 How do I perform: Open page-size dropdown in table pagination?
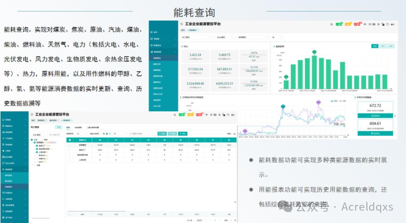[200, 220]
